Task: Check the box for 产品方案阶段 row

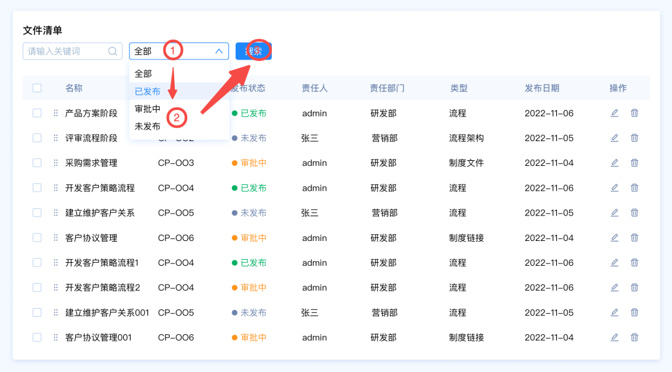Action: pos(37,113)
